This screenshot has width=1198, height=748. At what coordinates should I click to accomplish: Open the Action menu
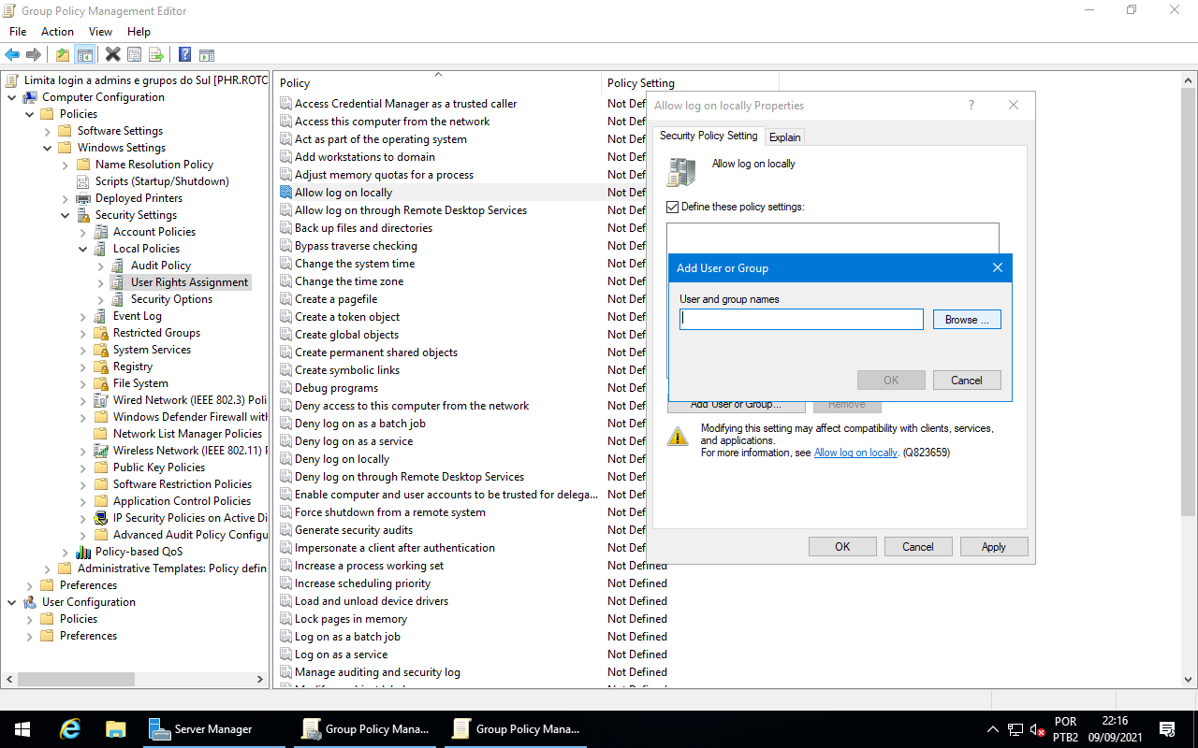click(57, 32)
